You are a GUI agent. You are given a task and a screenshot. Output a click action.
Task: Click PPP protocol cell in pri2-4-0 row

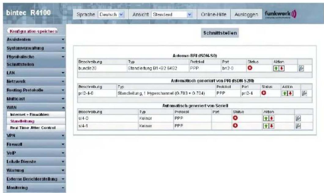click(x=228, y=93)
